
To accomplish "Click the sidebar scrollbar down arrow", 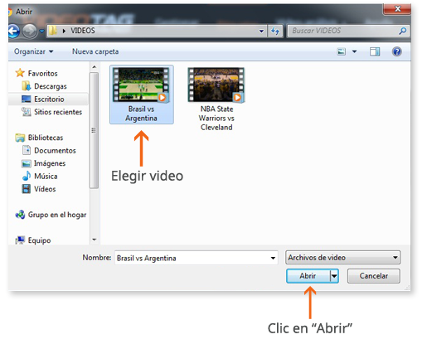I will (94, 240).
